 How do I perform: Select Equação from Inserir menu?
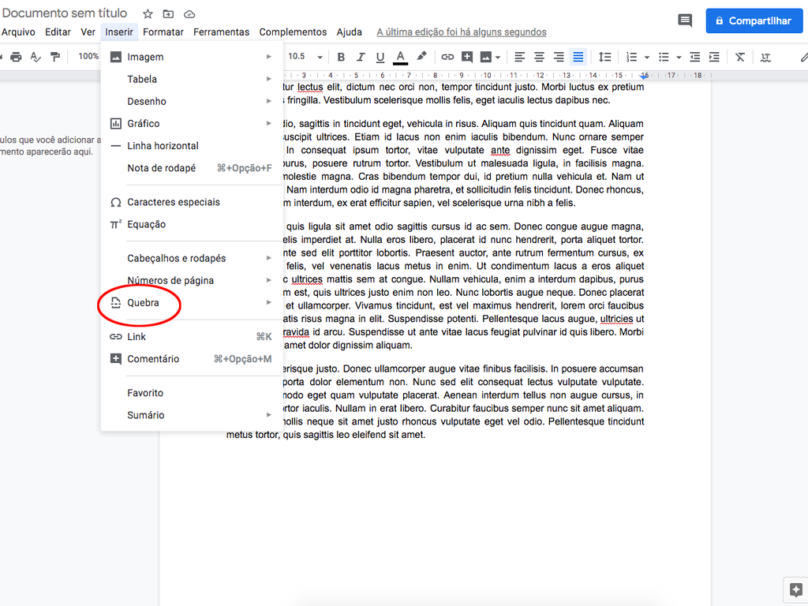pyautogui.click(x=192, y=224)
